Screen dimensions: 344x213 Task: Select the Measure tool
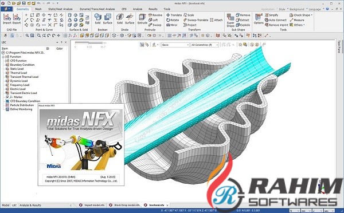(297, 20)
